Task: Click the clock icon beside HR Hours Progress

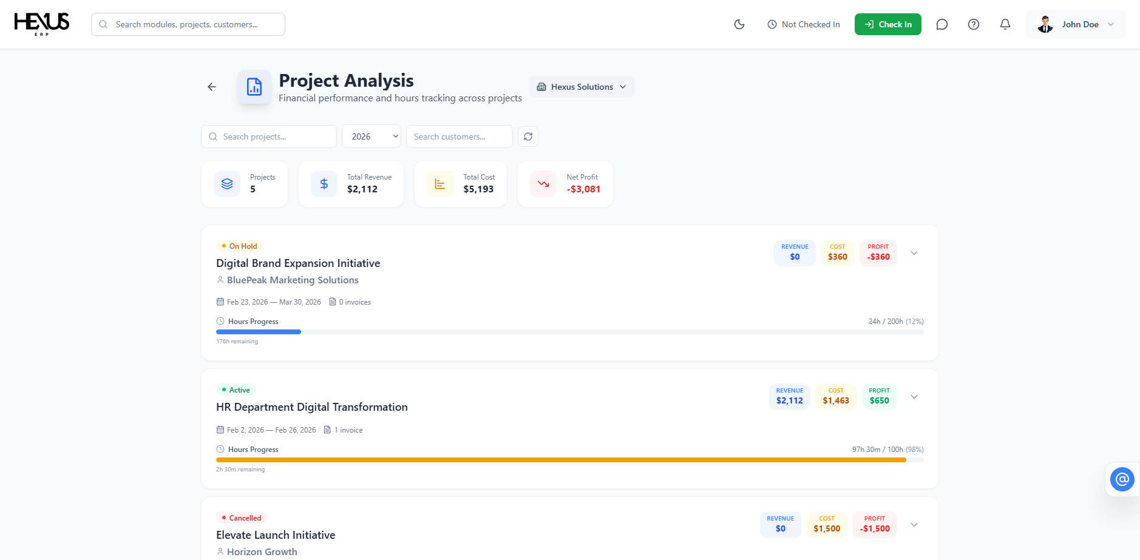Action: tap(220, 449)
